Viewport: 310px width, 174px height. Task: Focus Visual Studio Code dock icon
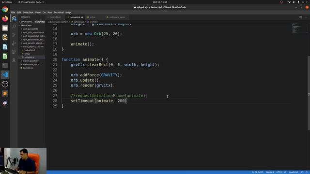point(5,75)
